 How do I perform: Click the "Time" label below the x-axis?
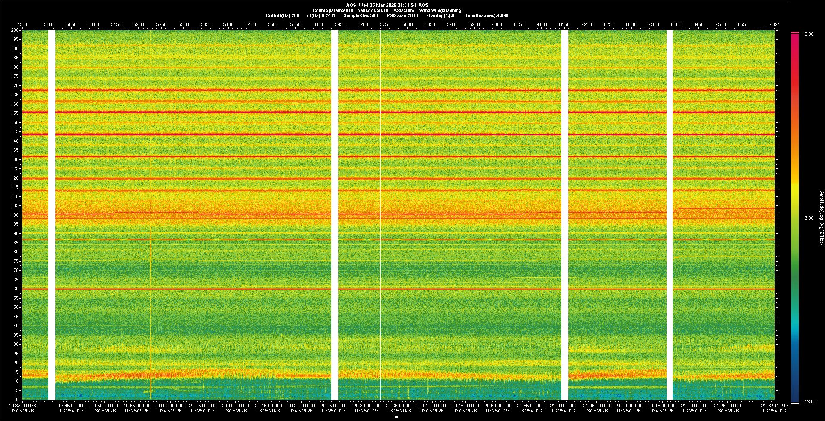[x=397, y=417]
